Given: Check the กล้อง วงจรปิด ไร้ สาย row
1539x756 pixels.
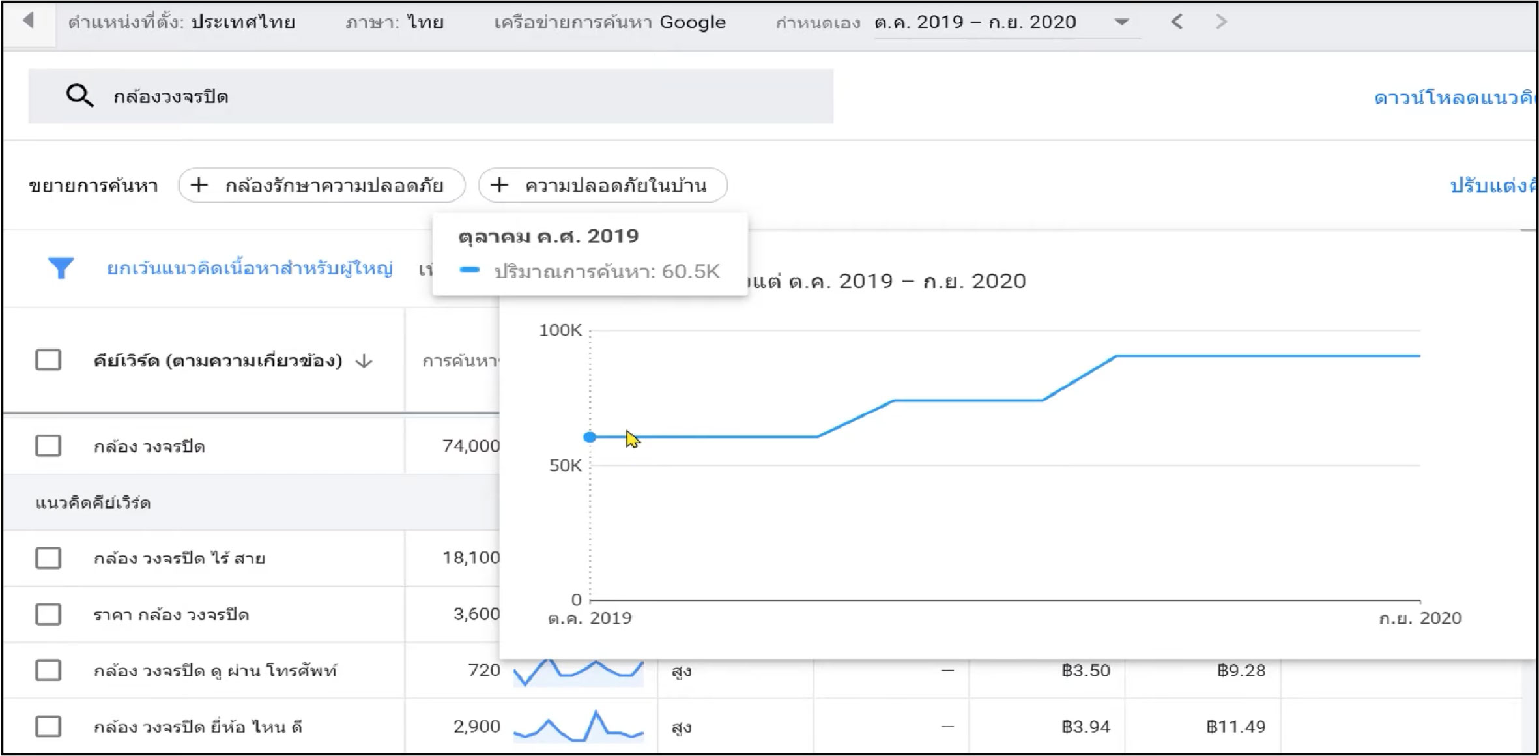Looking at the screenshot, I should [48, 558].
